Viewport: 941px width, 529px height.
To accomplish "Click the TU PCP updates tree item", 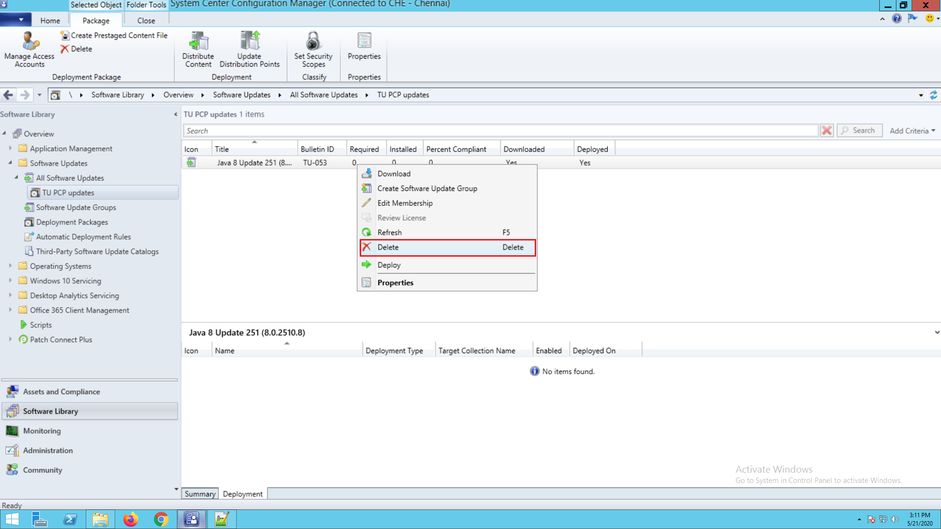I will click(68, 192).
